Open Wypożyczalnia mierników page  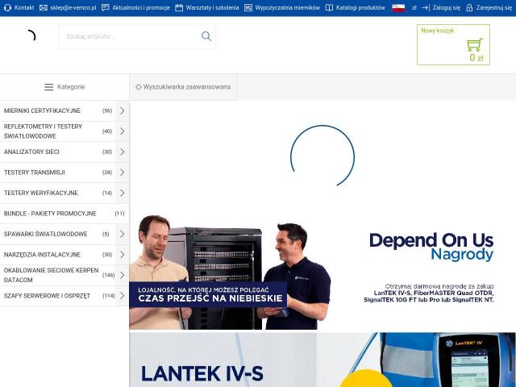pyautogui.click(x=287, y=7)
